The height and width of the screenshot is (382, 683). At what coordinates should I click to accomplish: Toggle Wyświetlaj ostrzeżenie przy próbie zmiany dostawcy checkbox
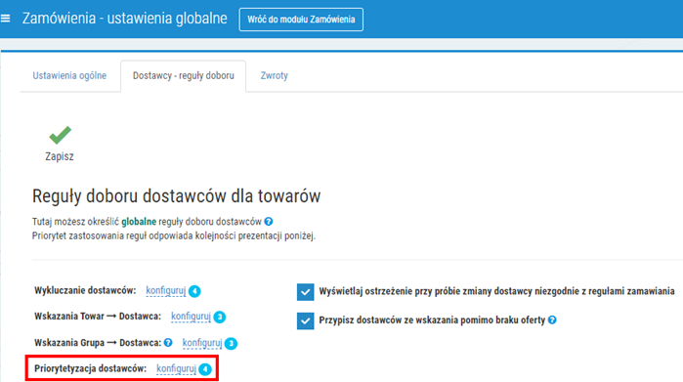coord(305,292)
